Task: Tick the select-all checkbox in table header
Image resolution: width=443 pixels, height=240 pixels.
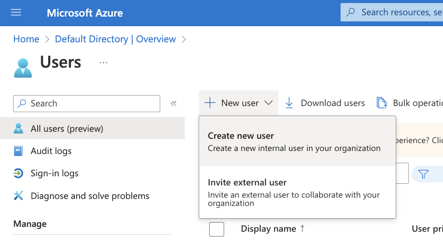Action: click(x=217, y=229)
